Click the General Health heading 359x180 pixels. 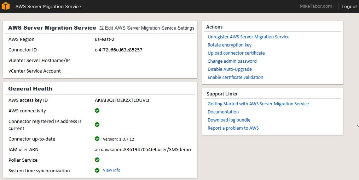click(x=30, y=89)
